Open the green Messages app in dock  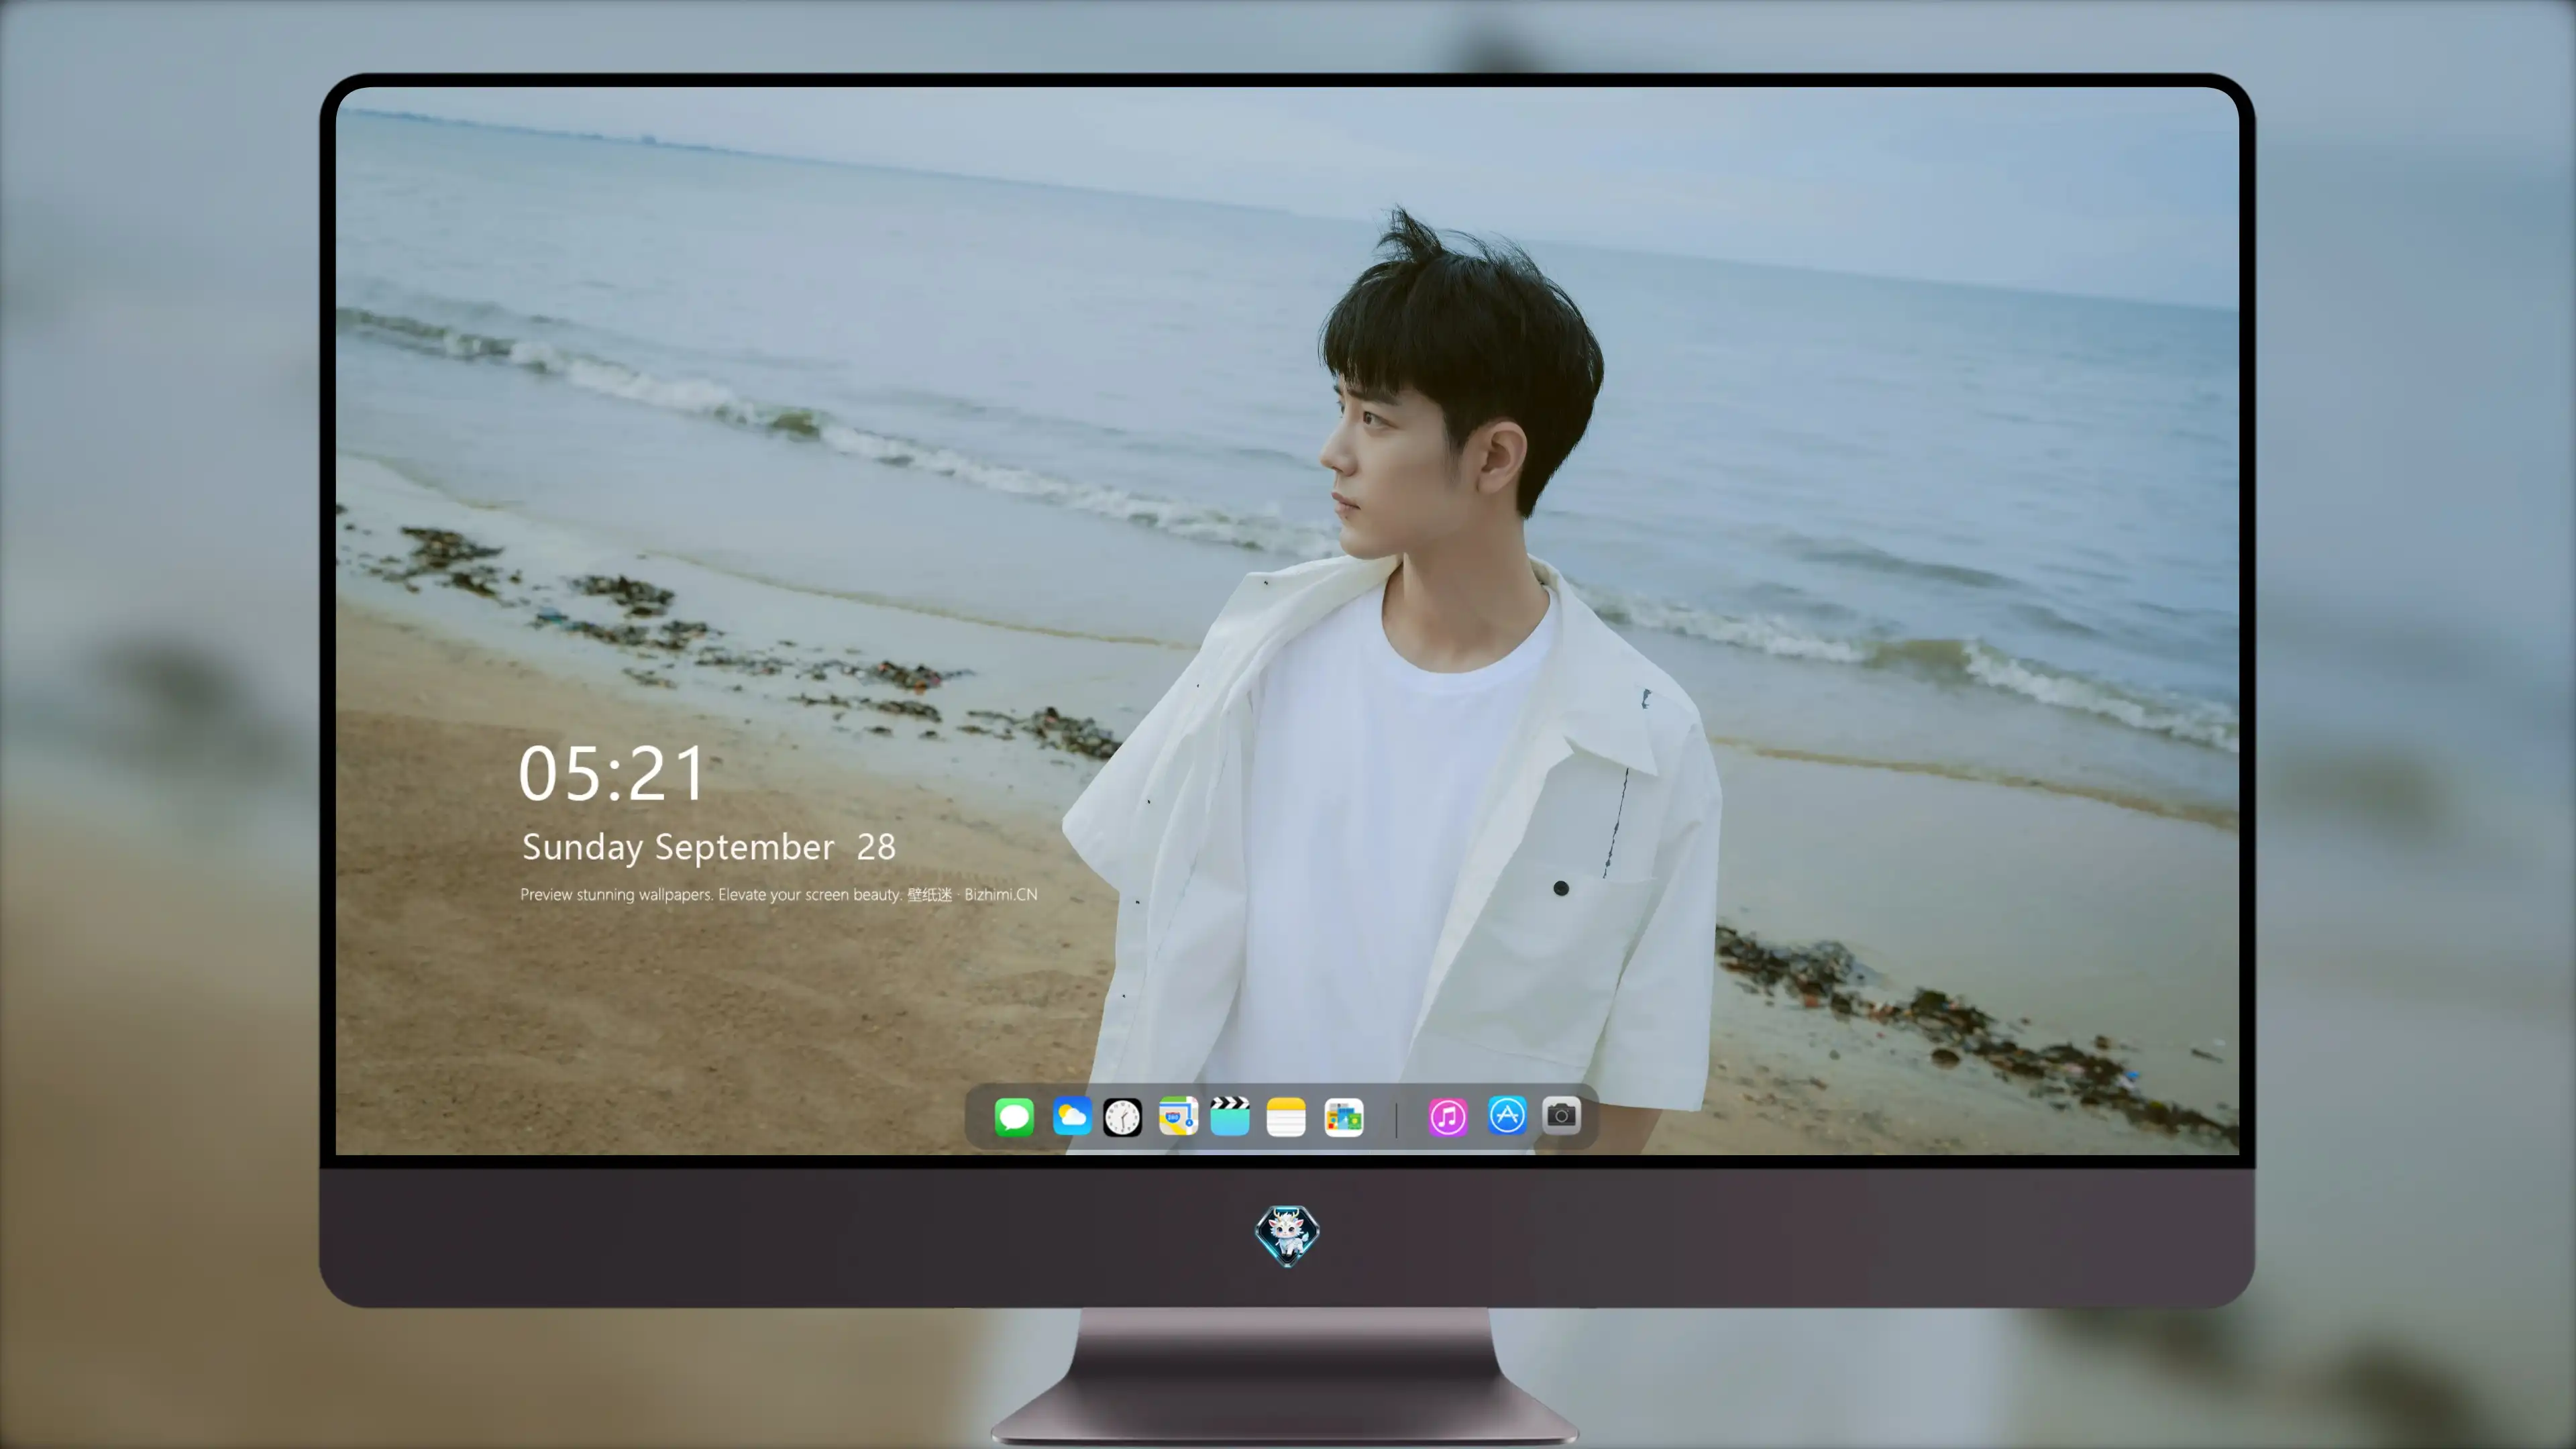pos(1014,1116)
